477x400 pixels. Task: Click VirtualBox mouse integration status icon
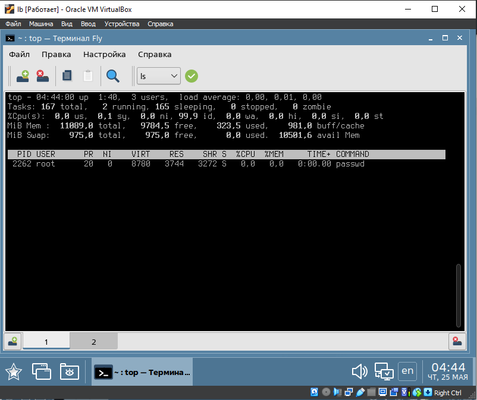coord(417,392)
